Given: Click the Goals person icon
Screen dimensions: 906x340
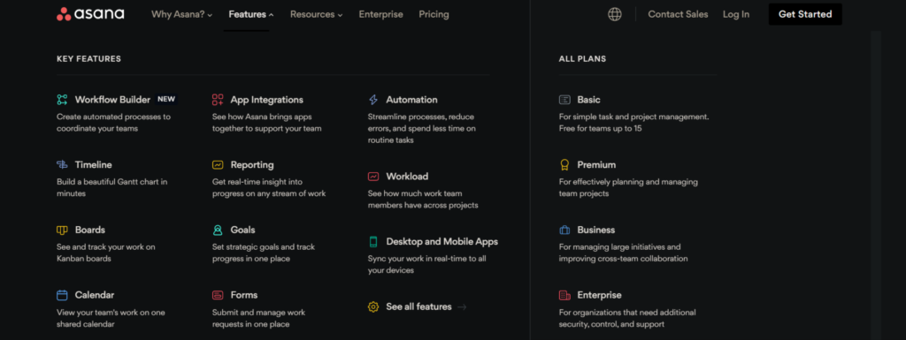Looking at the screenshot, I should pyautogui.click(x=218, y=230).
